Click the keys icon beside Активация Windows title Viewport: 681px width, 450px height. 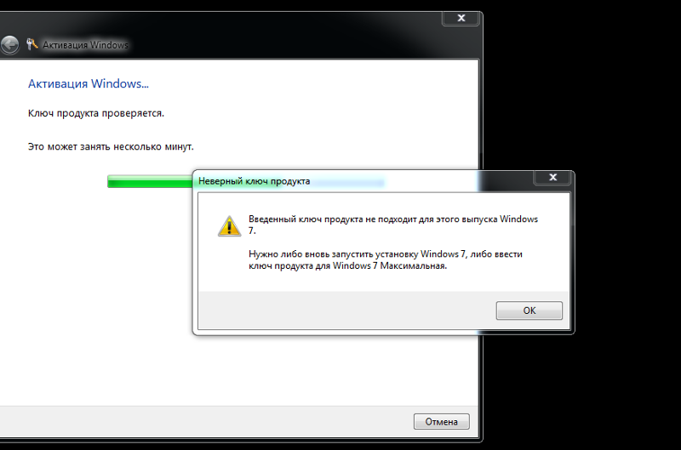(x=31, y=44)
